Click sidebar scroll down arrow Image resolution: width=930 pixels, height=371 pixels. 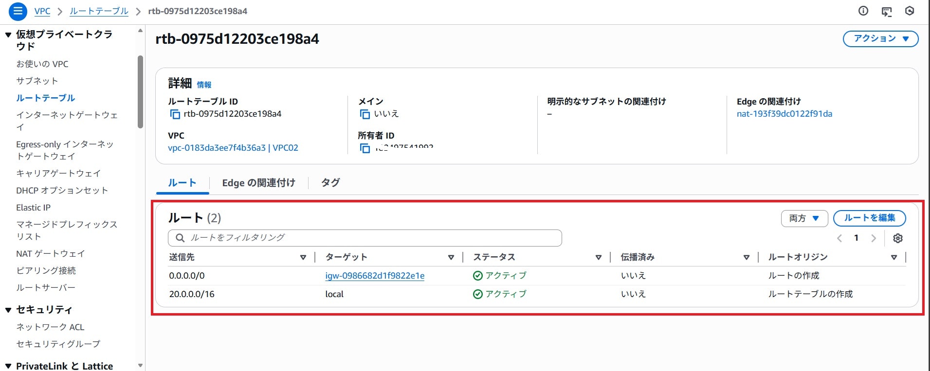(140, 365)
